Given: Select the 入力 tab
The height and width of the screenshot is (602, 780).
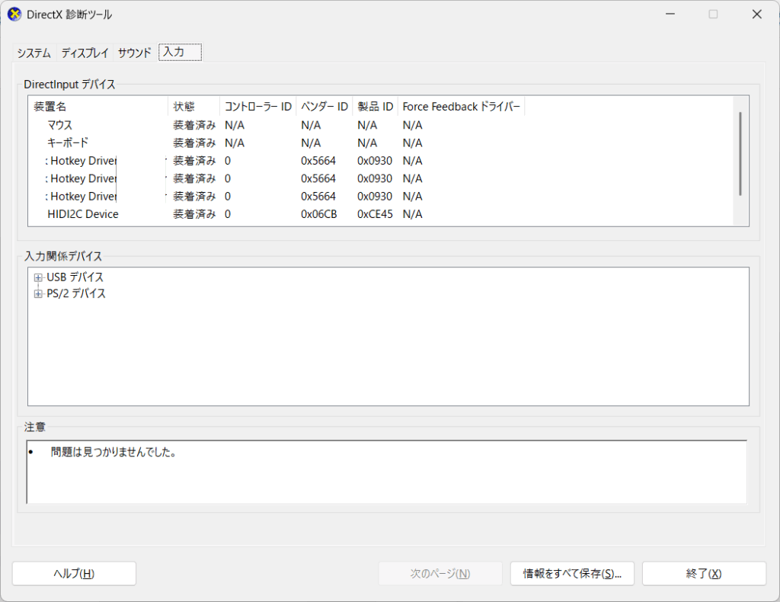Looking at the screenshot, I should [x=180, y=52].
